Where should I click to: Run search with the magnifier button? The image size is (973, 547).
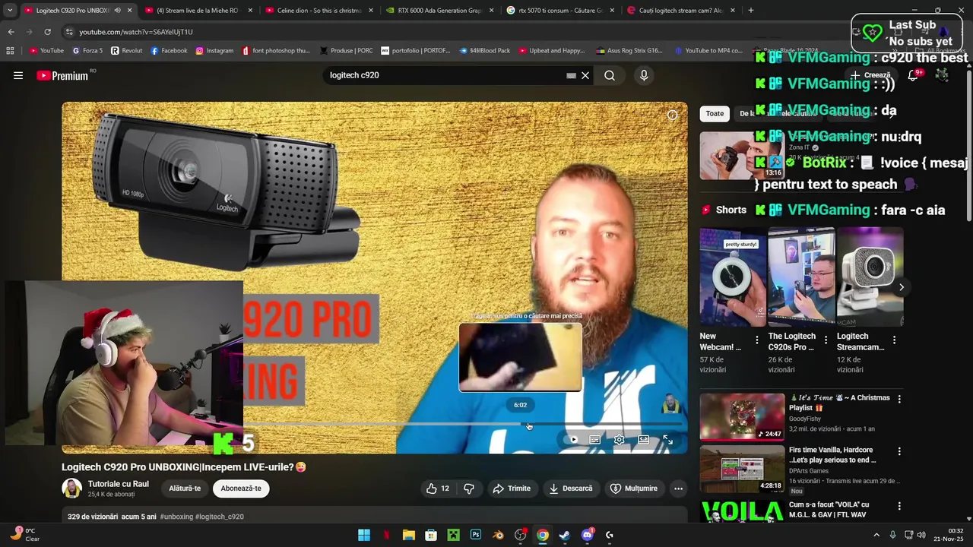click(610, 75)
